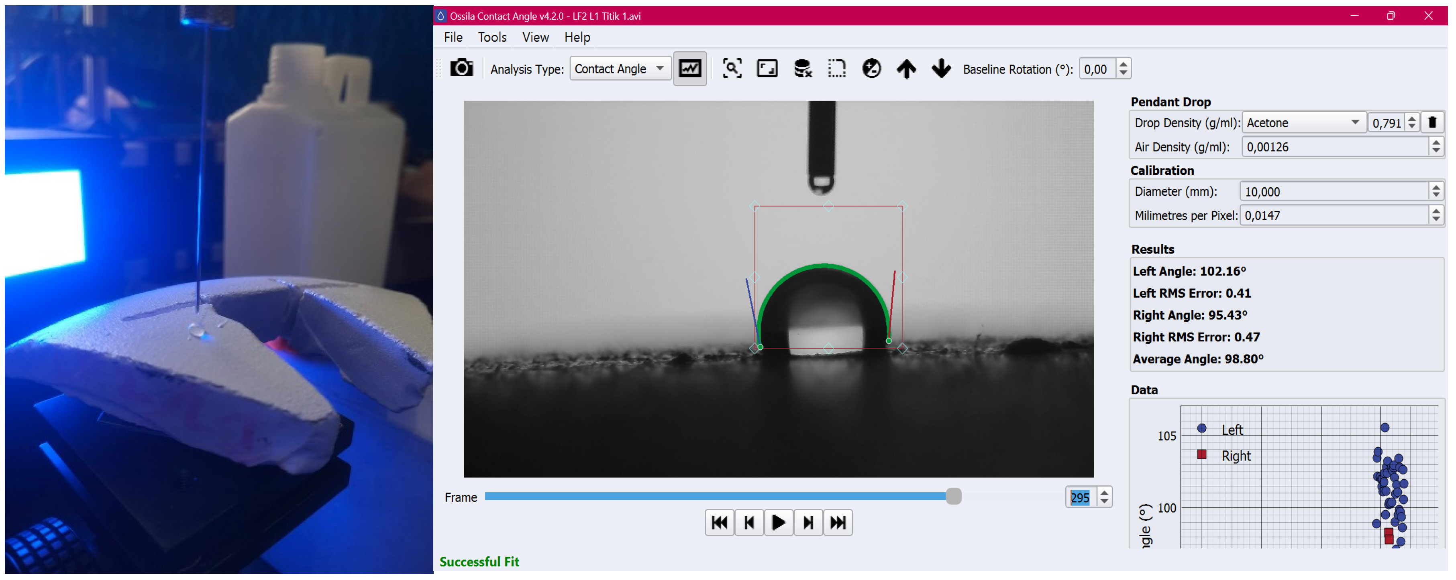Image resolution: width=1456 pixels, height=580 pixels.
Task: Click the zoom-to-region magnifier icon
Action: (732, 68)
